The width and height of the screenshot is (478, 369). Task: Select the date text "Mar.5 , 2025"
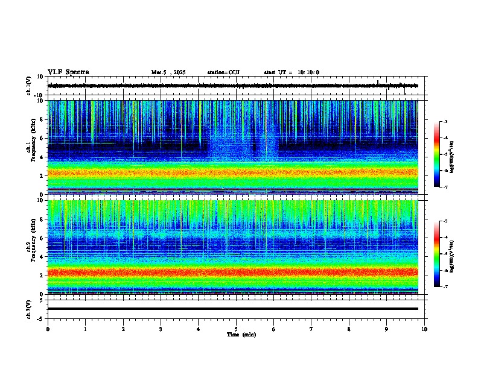tap(168, 72)
